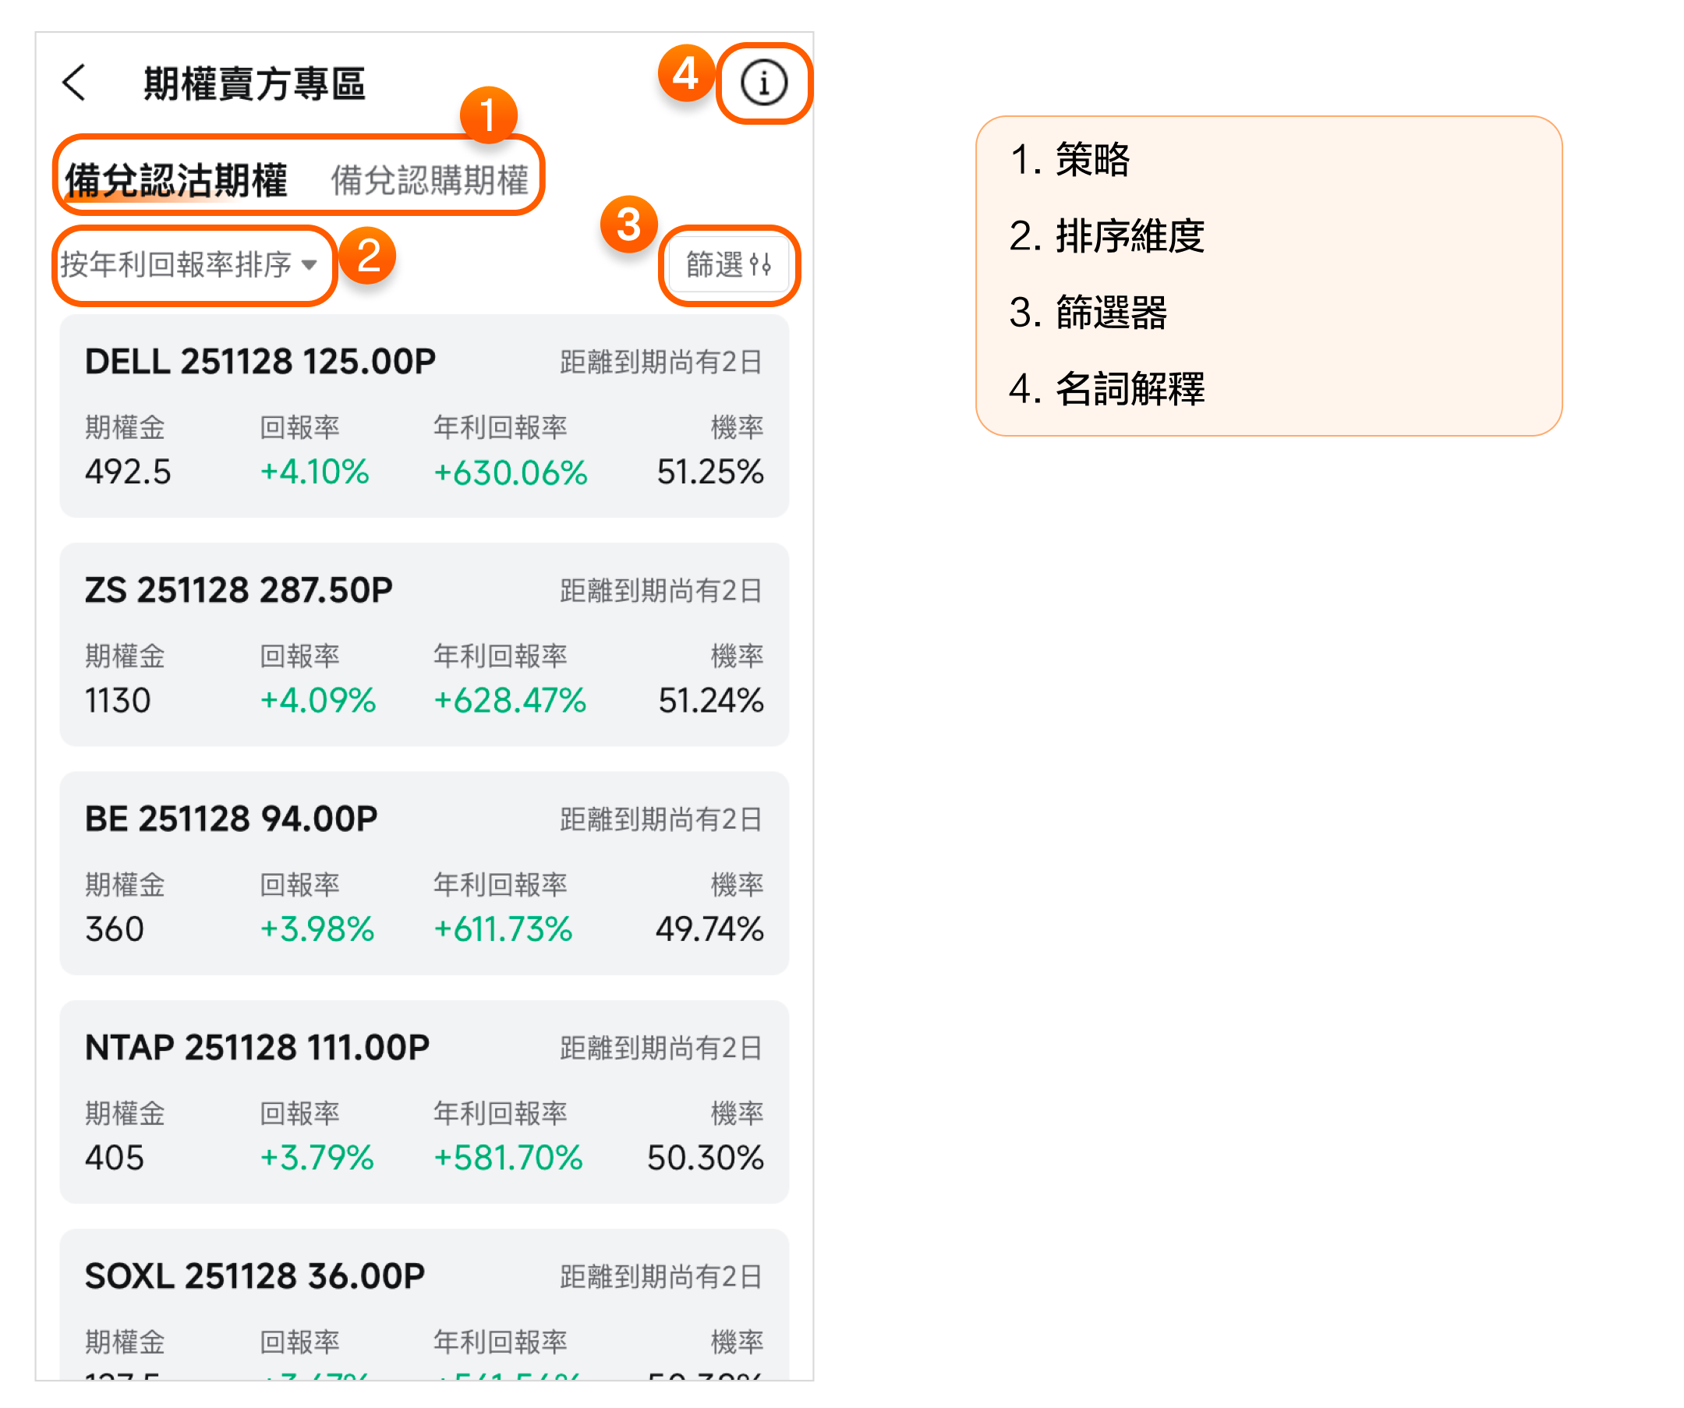Tap the SOXL 251128 36.00P option
1684x1408 pixels.
point(255,1275)
